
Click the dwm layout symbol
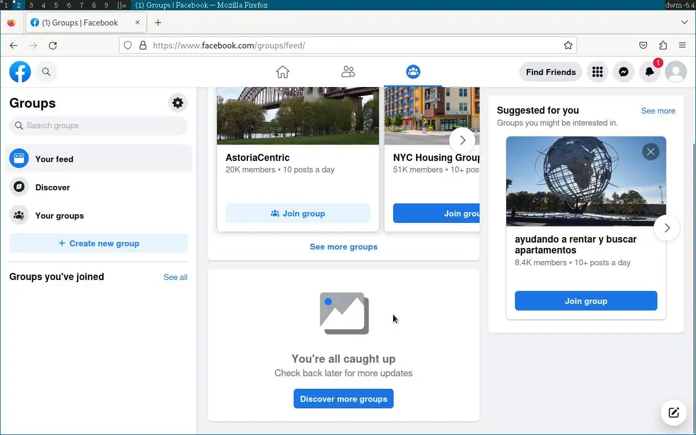tap(122, 5)
